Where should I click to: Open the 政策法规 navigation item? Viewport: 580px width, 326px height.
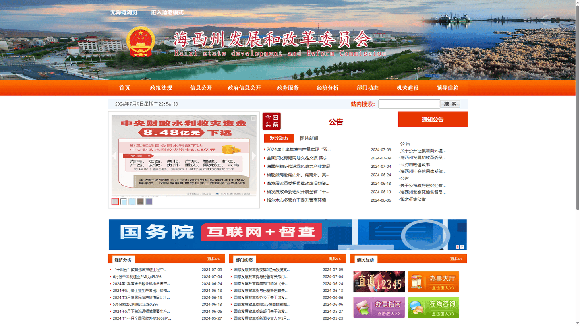pos(161,88)
